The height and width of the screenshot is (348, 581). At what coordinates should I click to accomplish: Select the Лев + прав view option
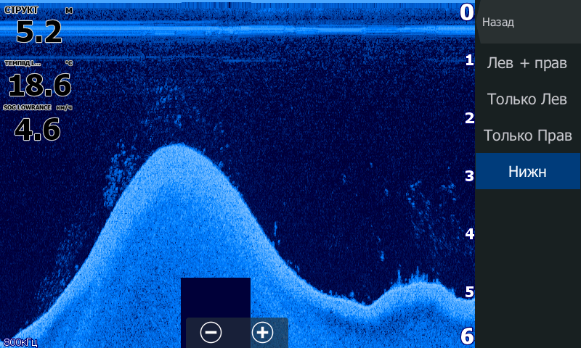[527, 62]
